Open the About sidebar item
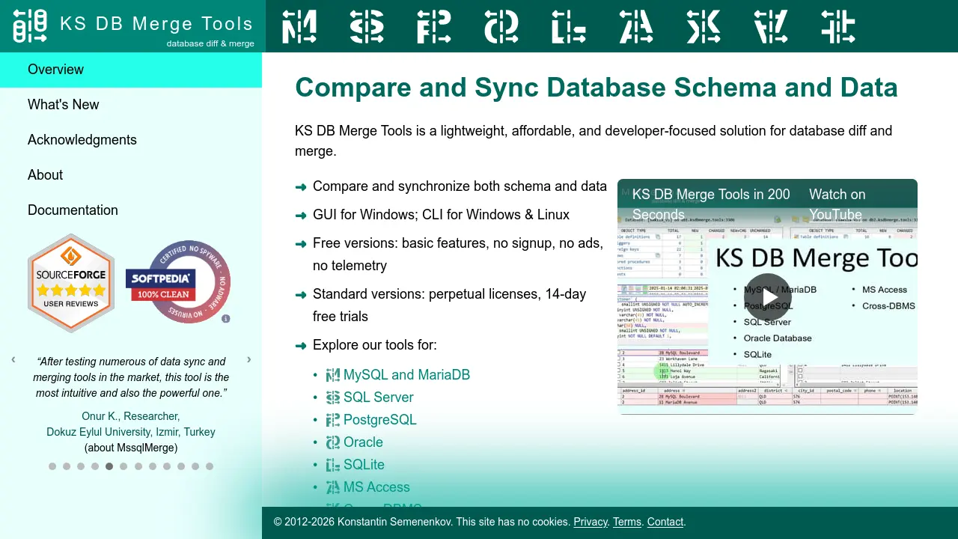The width and height of the screenshot is (958, 539). tap(131, 175)
